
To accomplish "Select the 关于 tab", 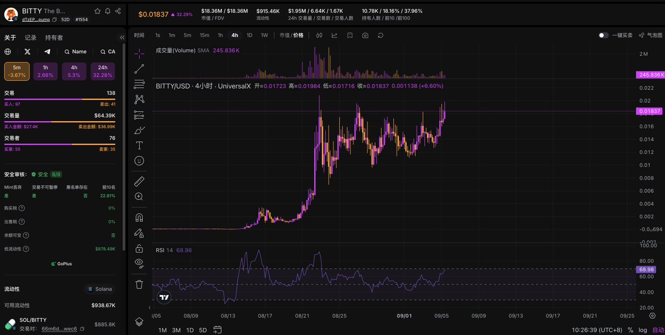I will pos(10,38).
